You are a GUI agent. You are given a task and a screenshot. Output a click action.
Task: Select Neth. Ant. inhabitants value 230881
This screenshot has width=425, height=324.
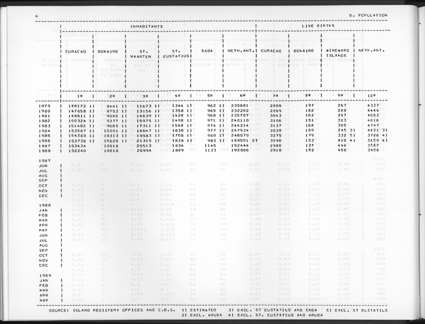coord(239,106)
